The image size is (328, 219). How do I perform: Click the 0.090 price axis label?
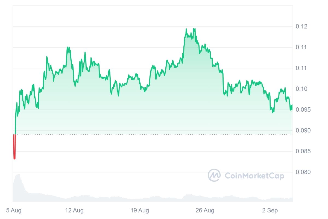pos(303,131)
